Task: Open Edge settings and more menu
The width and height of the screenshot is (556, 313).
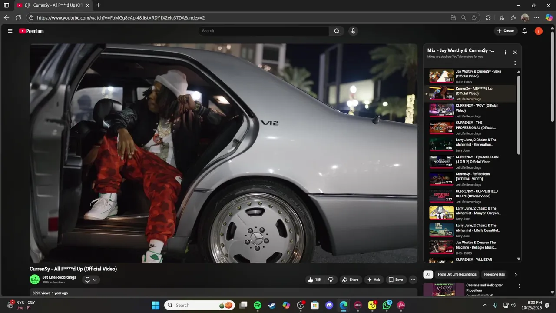Action: coord(536,18)
